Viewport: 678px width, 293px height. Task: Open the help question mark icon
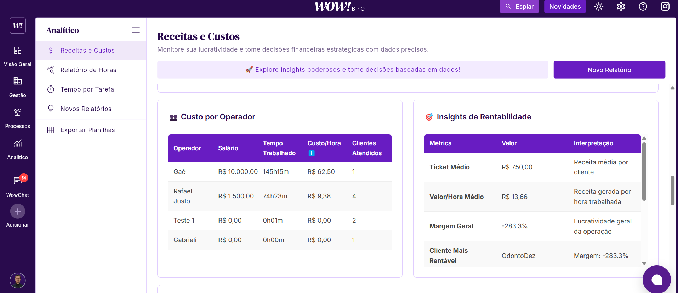[643, 7]
